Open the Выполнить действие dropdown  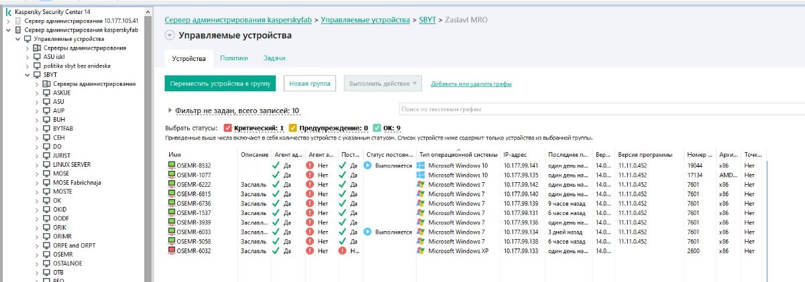383,84
